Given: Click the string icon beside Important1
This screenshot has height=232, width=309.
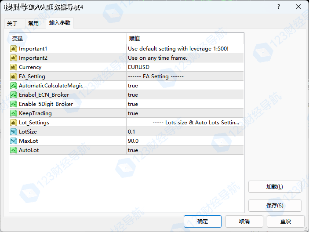Looking at the screenshot, I should tap(14, 49).
